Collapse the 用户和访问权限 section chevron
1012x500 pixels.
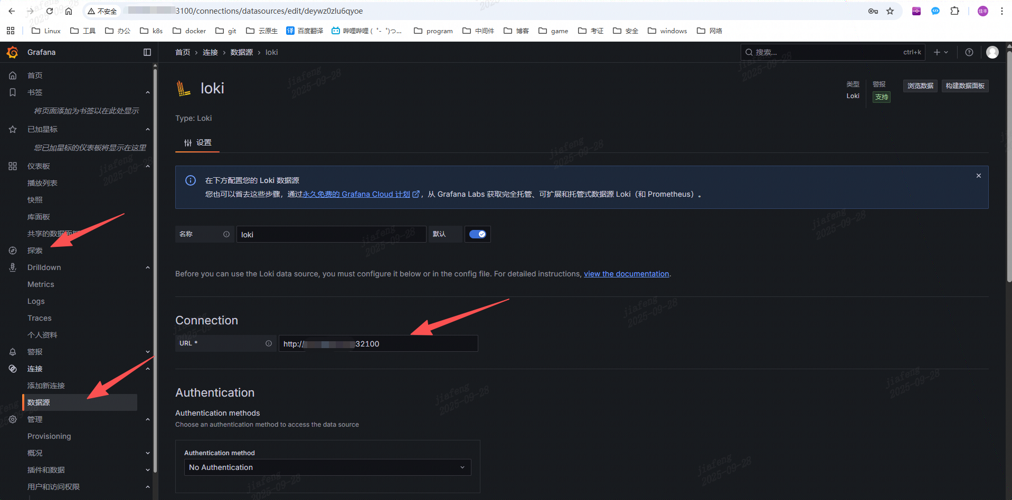pos(148,487)
